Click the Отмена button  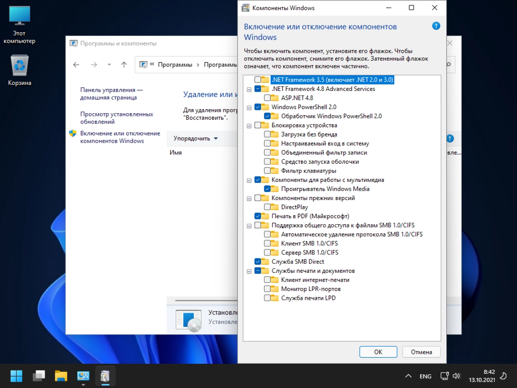click(x=421, y=352)
